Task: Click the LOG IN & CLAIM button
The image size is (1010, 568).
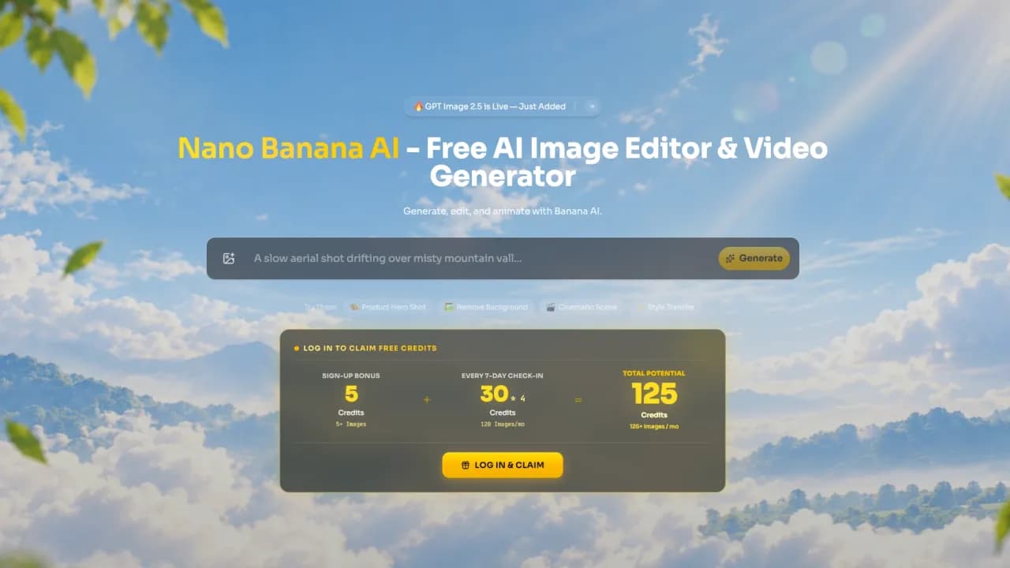Action: tap(503, 465)
